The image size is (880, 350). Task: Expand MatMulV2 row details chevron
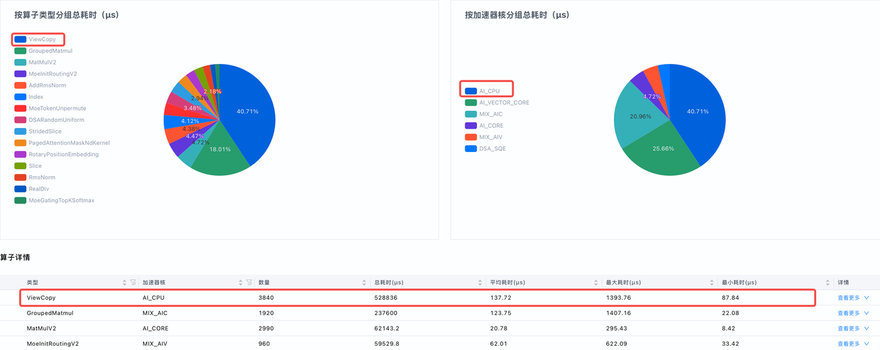[x=866, y=329]
